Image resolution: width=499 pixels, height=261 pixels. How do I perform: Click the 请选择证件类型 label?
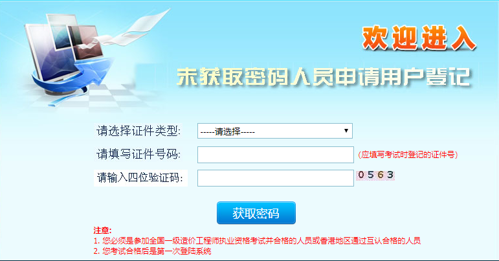click(x=139, y=131)
